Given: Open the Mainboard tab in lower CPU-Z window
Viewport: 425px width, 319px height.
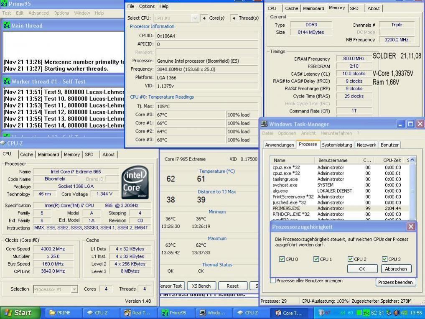Looking at the screenshot, I should (48, 154).
